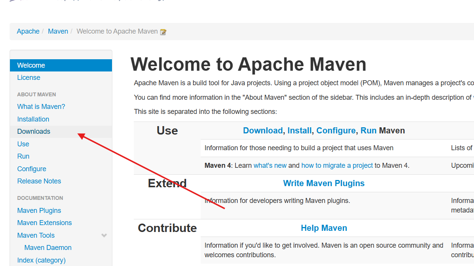This screenshot has height=266, width=474.
Task: Open the Write Maven Plugins link
Action: point(324,183)
